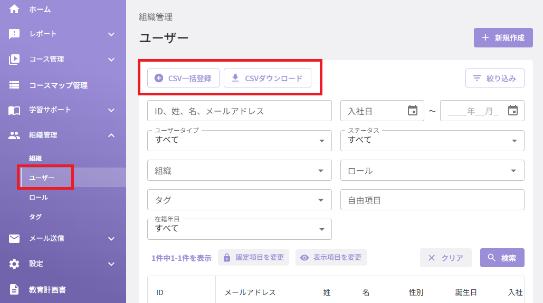543x303 pixels.
Task: Expand the 設定 menu chevron
Action: tap(111, 264)
